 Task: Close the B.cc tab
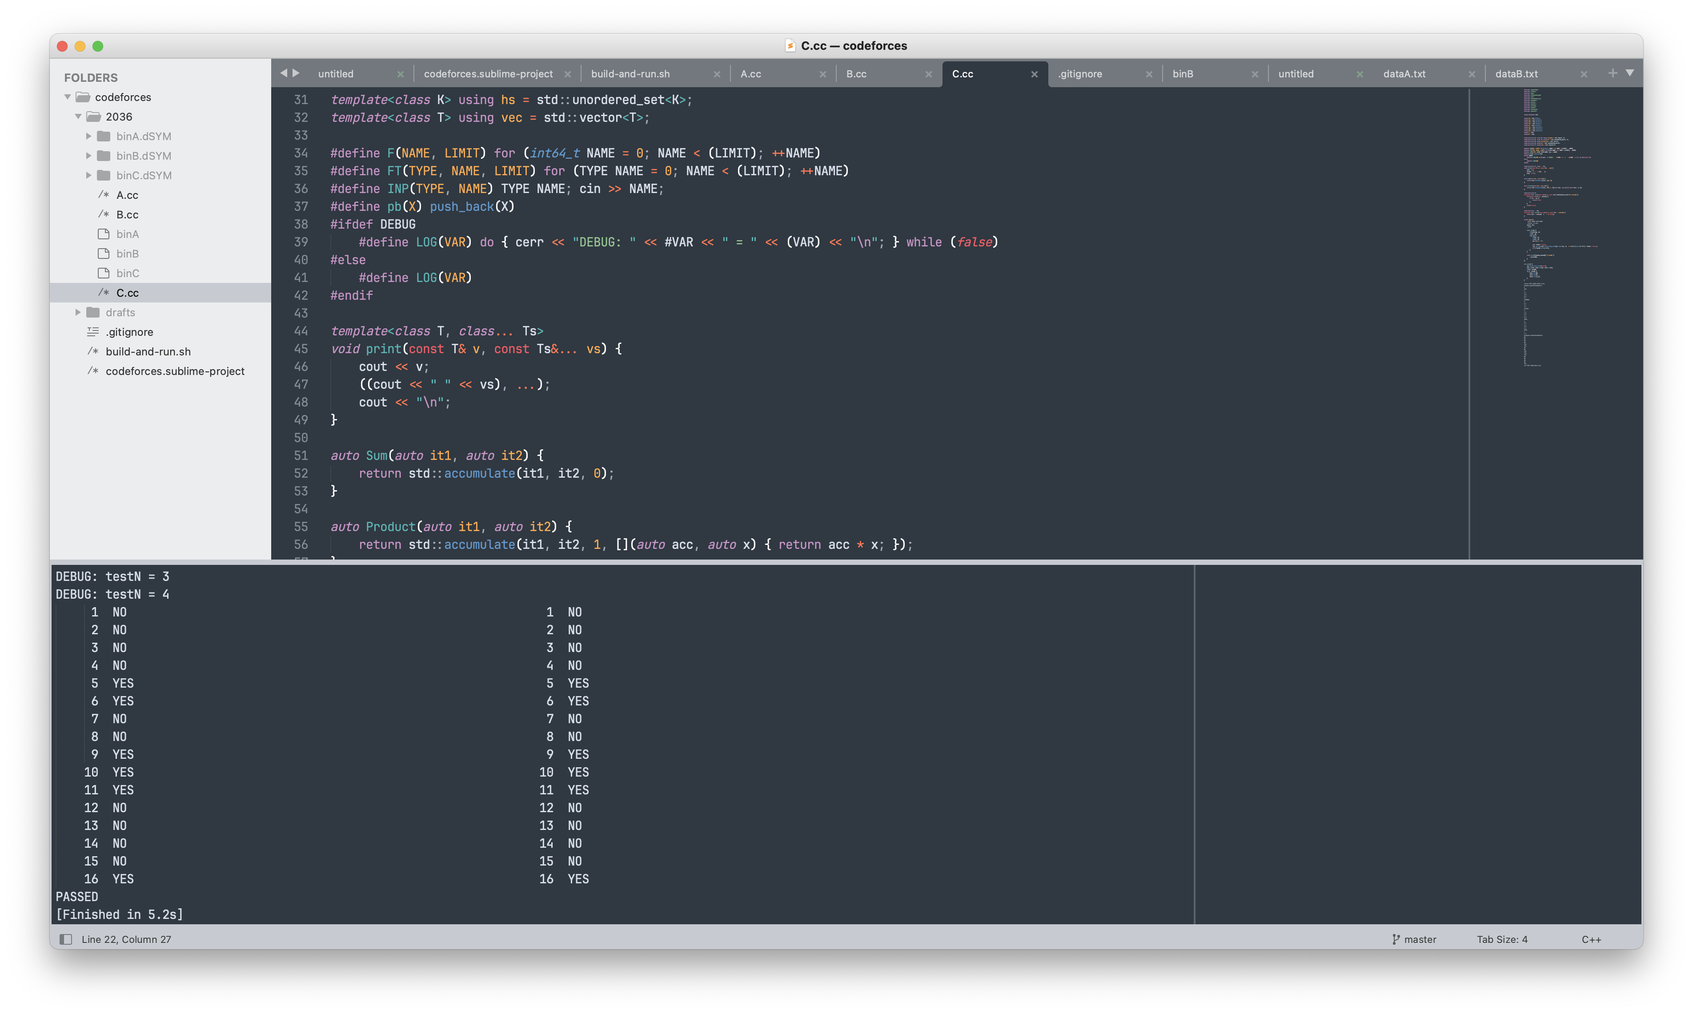pyautogui.click(x=928, y=74)
